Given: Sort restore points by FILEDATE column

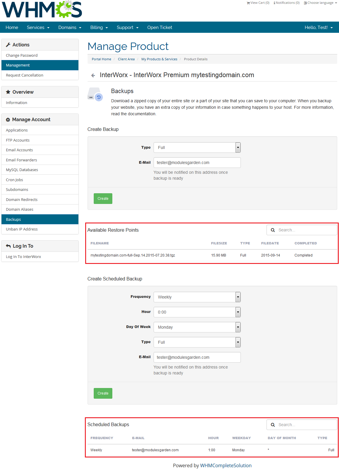Looking at the screenshot, I should [x=270, y=243].
